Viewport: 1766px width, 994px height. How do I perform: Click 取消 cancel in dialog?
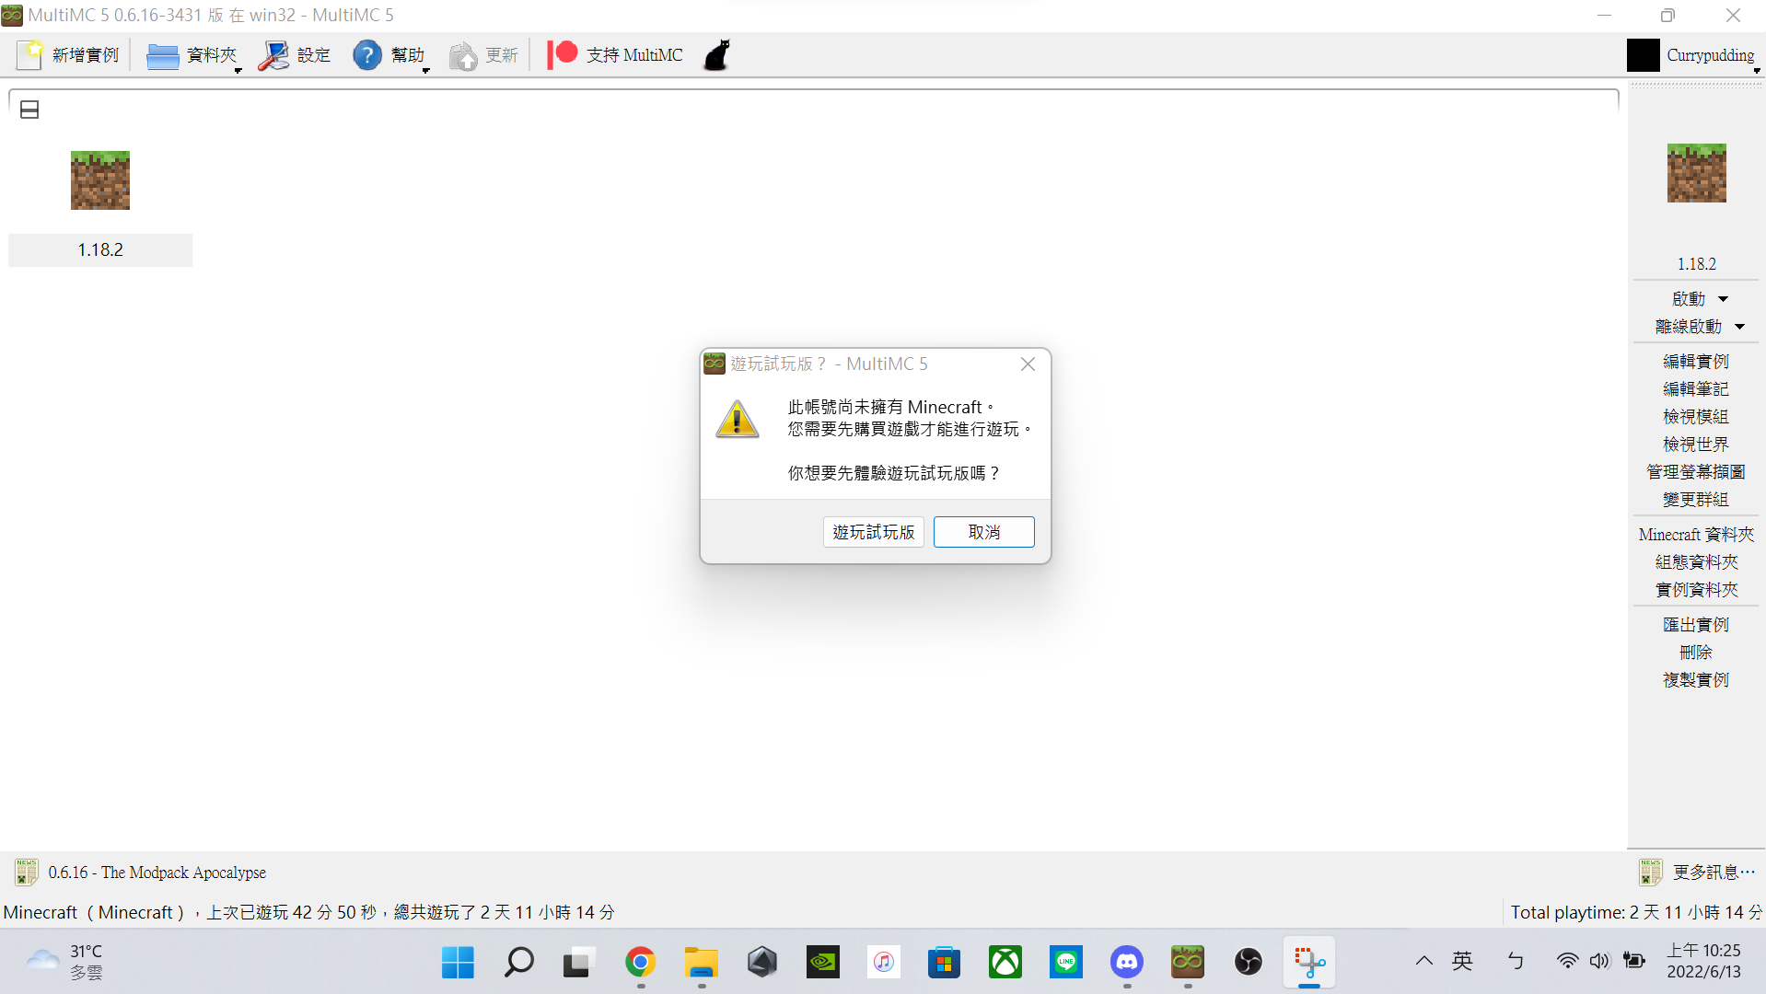[984, 532]
